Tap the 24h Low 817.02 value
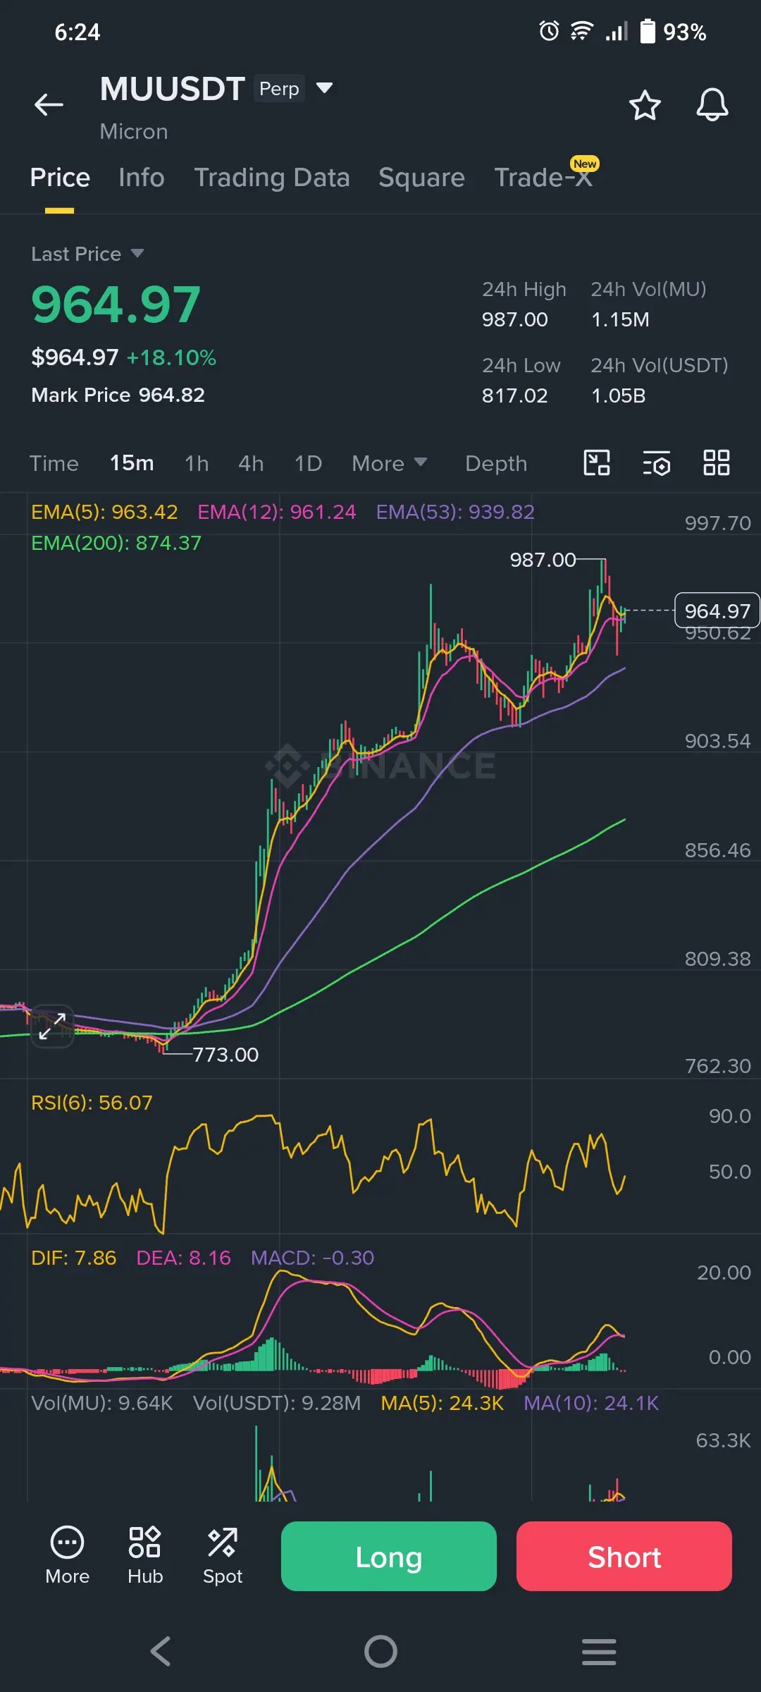 [514, 396]
